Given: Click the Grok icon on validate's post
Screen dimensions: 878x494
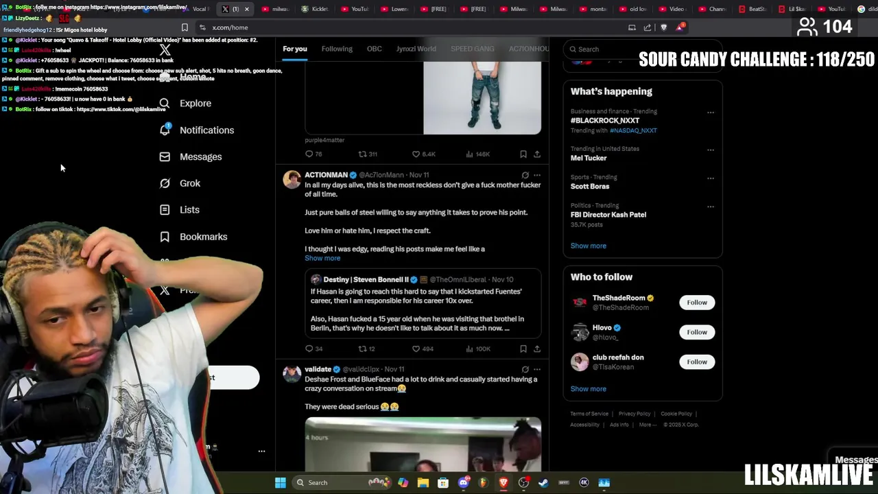Looking at the screenshot, I should [x=525, y=369].
